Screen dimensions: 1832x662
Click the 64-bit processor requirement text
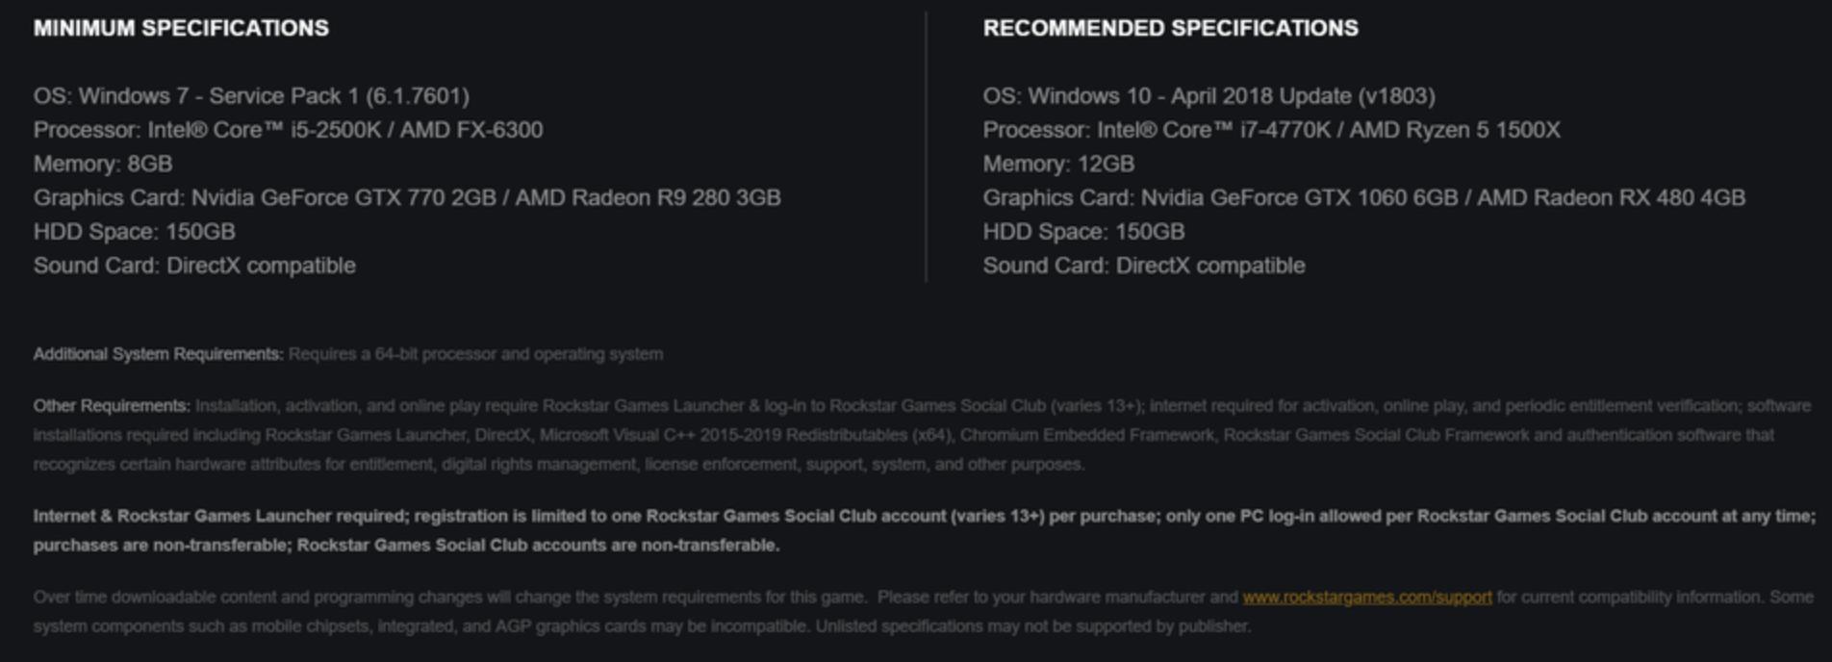[x=475, y=354]
